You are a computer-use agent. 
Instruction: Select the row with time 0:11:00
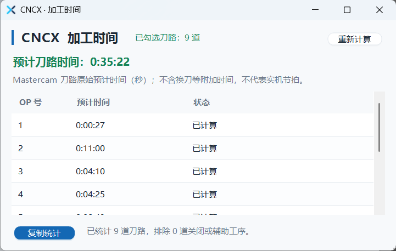[x=192, y=148]
